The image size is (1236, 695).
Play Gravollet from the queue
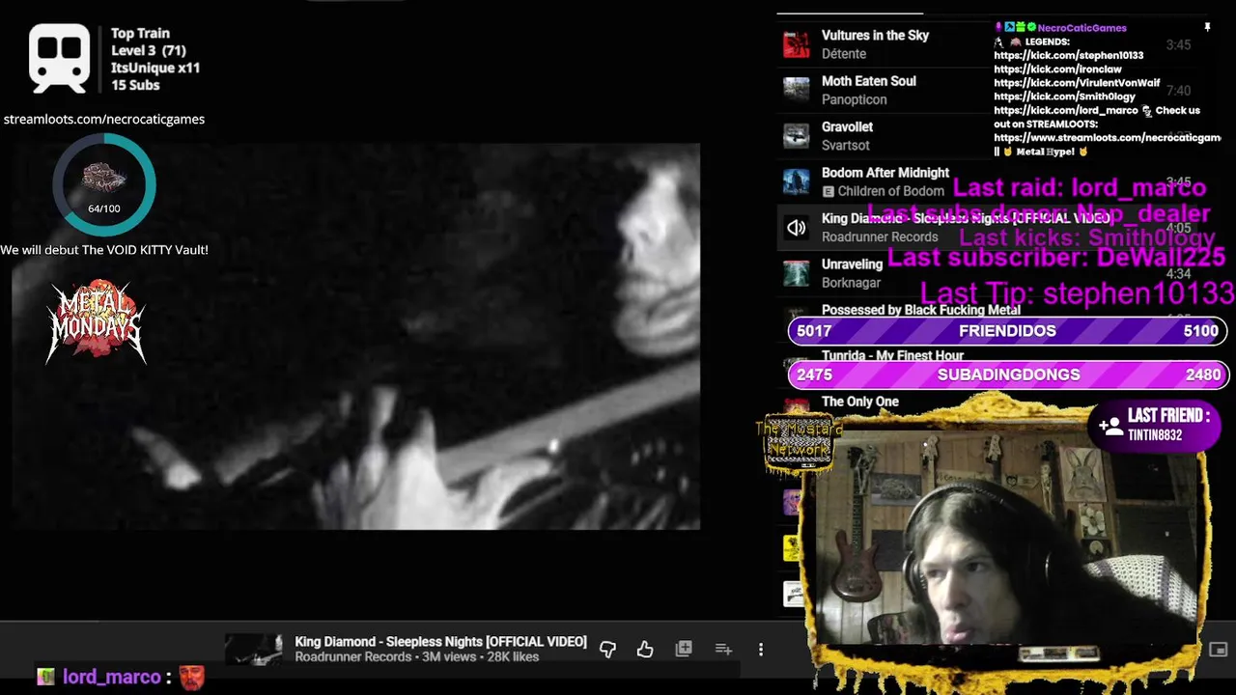847,126
